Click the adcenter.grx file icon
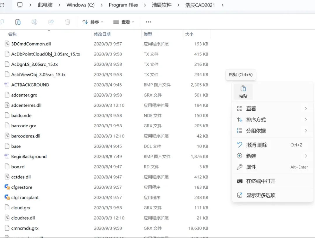 coord(7,95)
